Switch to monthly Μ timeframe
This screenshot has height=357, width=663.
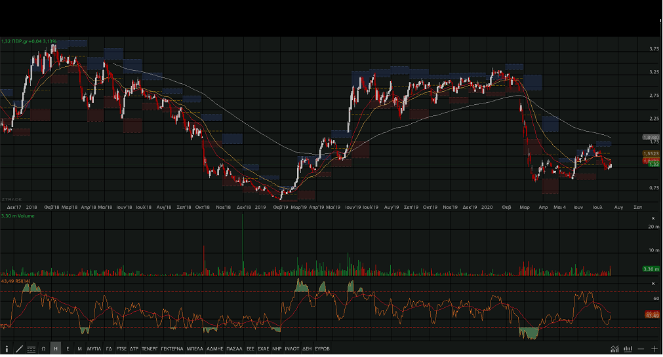(x=79, y=349)
